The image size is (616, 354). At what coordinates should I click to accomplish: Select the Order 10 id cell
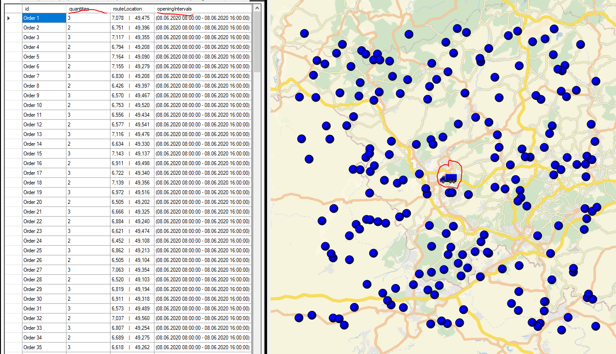44,105
